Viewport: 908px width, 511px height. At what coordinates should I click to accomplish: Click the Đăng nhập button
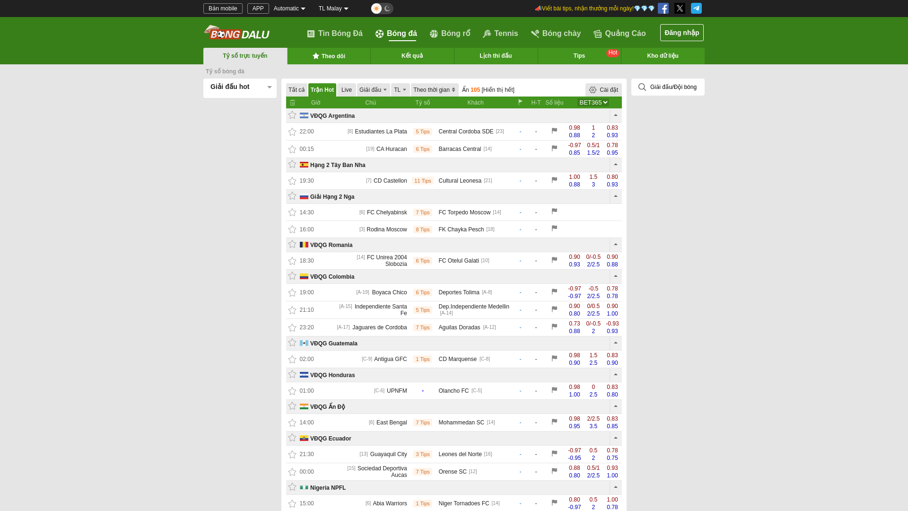(682, 33)
